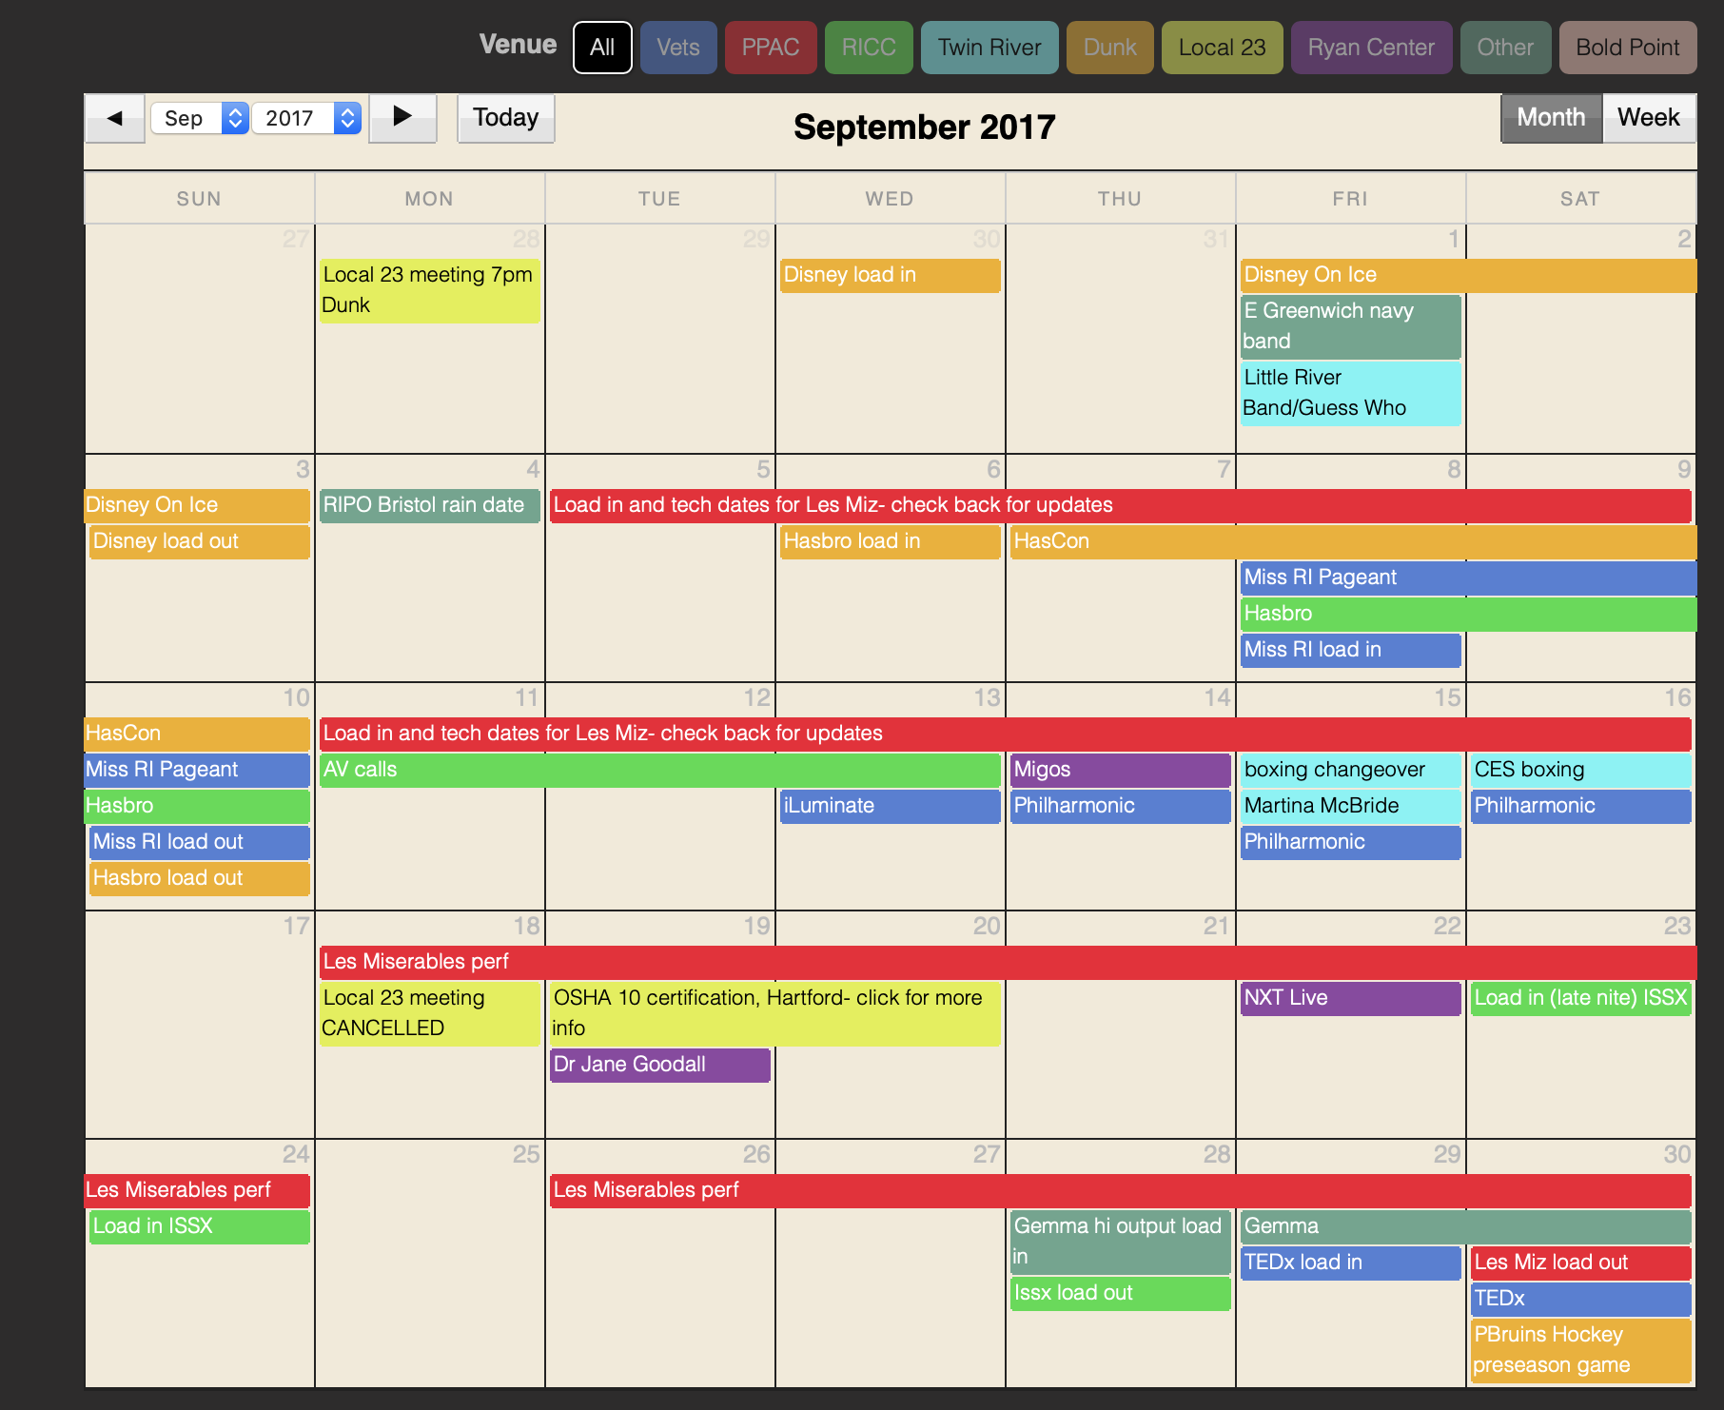The image size is (1724, 1410).
Task: Choose the Ryan Center venue filter
Action: pos(1370,48)
